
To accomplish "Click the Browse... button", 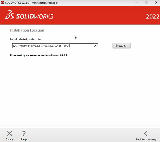I will (121, 46).
